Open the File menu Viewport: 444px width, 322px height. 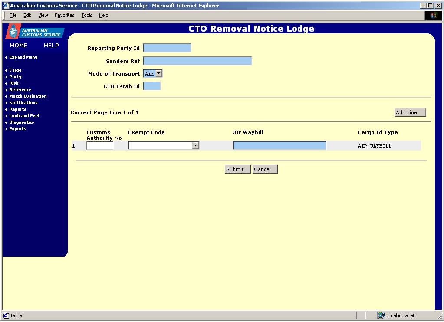click(13, 15)
